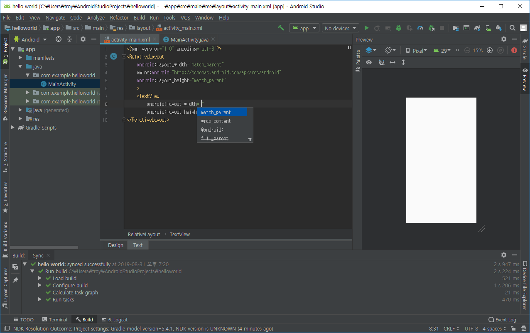Open Preview panel gear settings
The height and width of the screenshot is (333, 530).
pos(504,39)
